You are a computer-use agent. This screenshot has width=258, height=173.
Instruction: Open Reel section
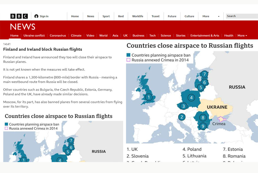tap(121, 16)
